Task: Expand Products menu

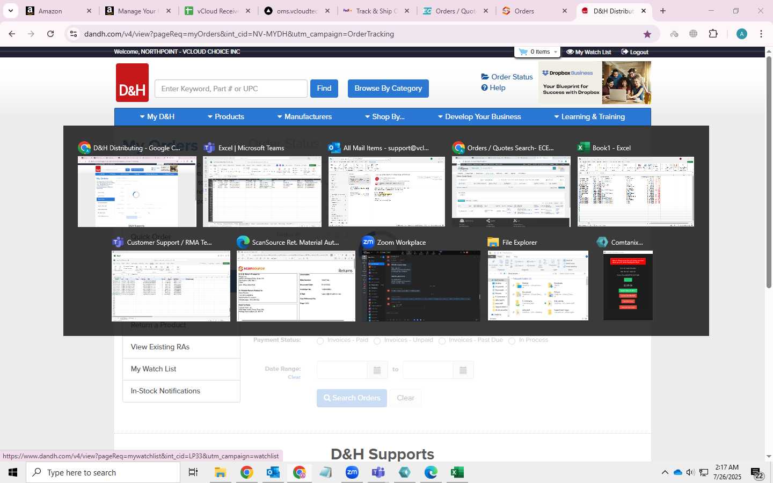Action: [x=226, y=116]
